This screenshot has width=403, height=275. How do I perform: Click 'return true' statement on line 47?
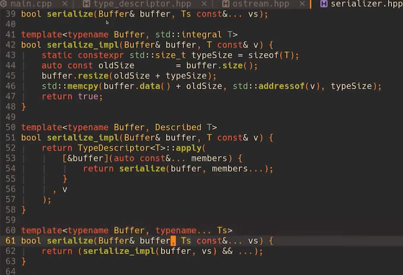(72, 97)
